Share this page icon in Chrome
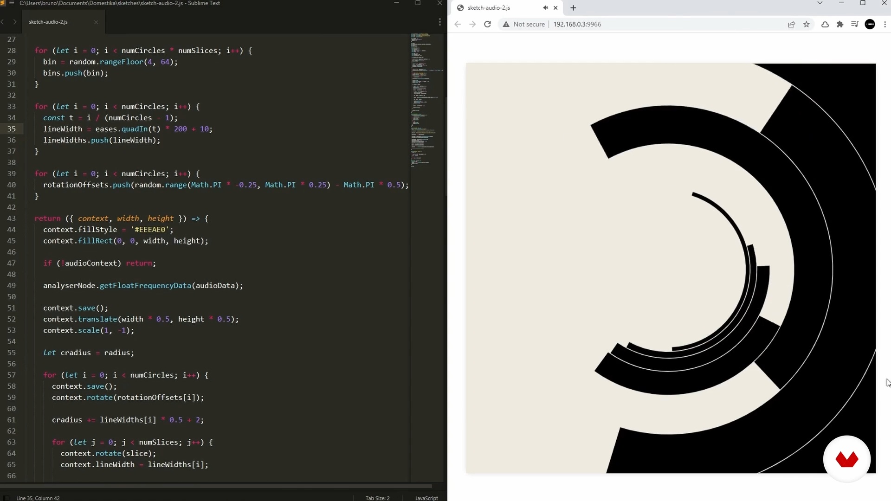This screenshot has height=501, width=891. (792, 24)
